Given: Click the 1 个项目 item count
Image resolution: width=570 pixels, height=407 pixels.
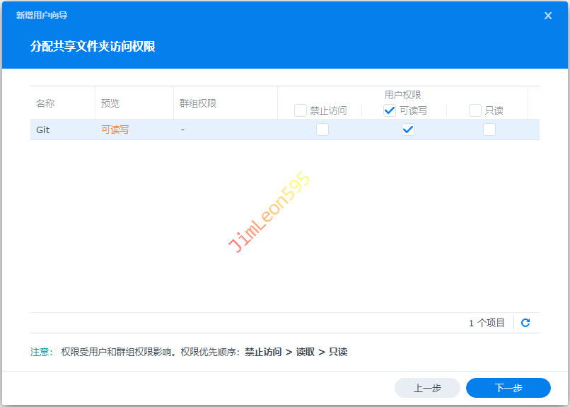Looking at the screenshot, I should tap(487, 323).
